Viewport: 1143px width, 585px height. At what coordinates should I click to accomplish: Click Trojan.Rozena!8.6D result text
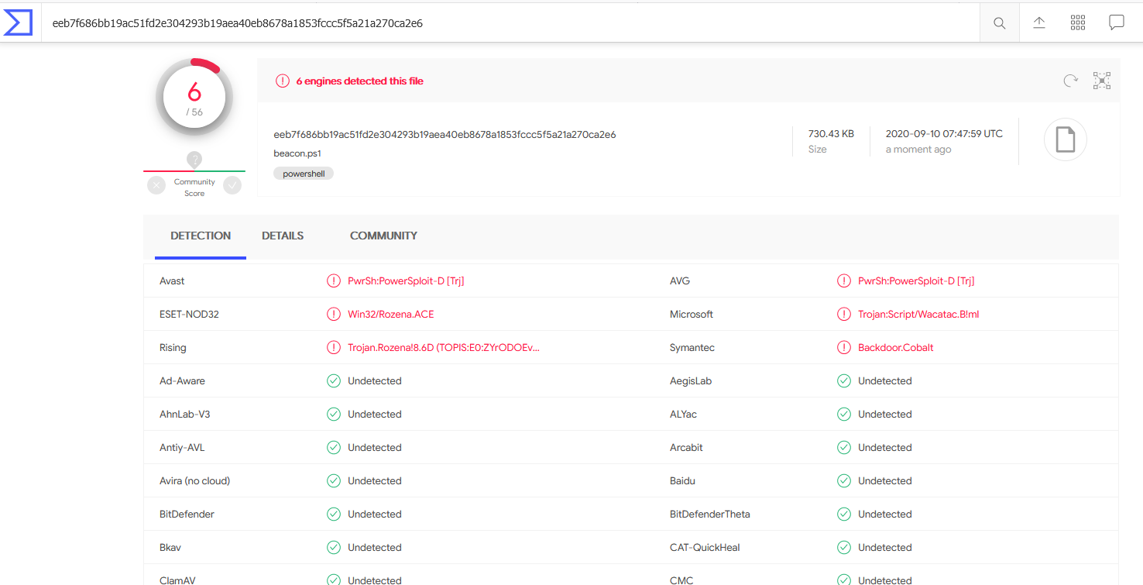(444, 348)
